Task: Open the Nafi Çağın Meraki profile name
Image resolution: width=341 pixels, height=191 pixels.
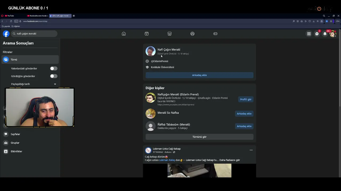Action: click(169, 50)
